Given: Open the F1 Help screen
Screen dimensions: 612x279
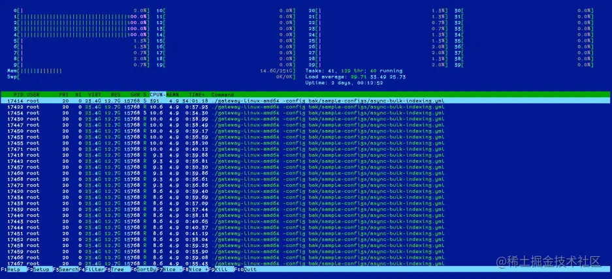Looking at the screenshot, I should [x=14, y=270].
